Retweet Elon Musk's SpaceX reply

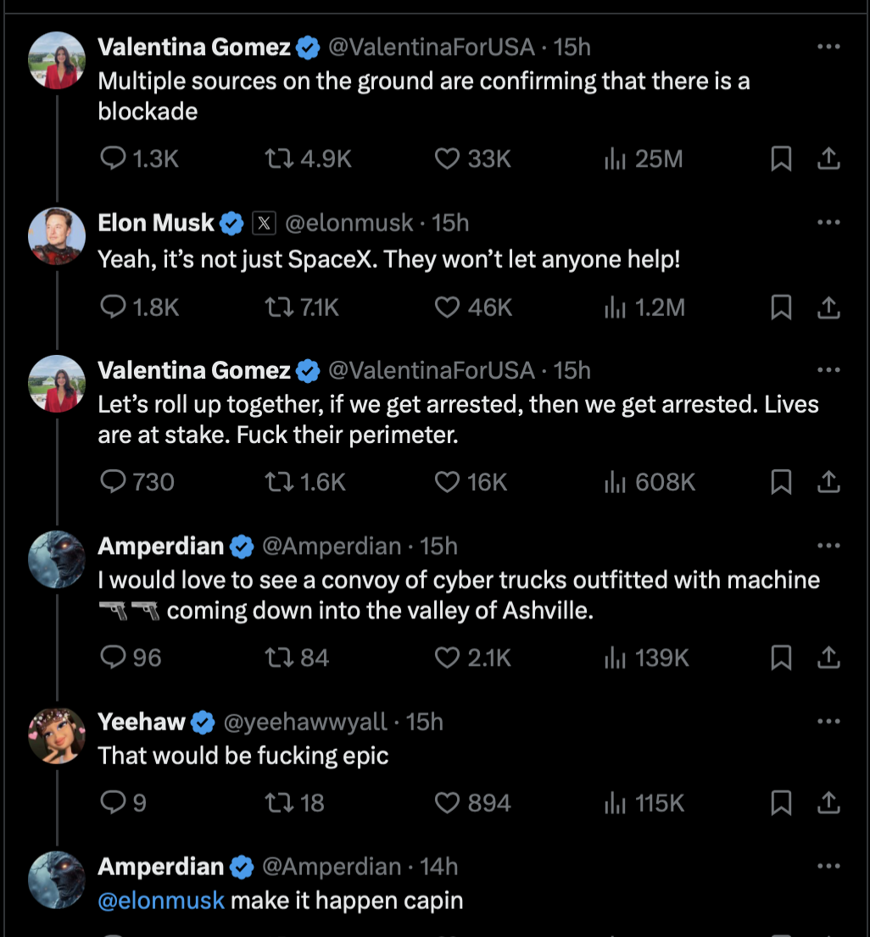point(278,308)
